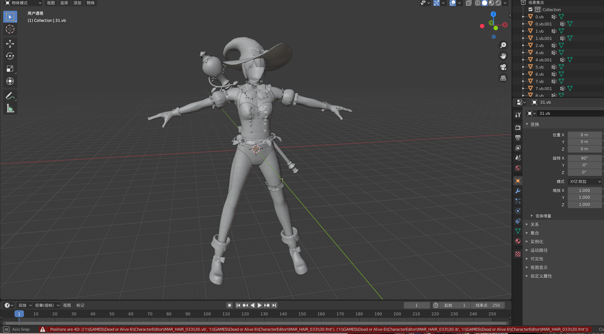Viewport: 604px width, 334px height.
Task: Toggle the auto keying record button
Action: (230, 305)
